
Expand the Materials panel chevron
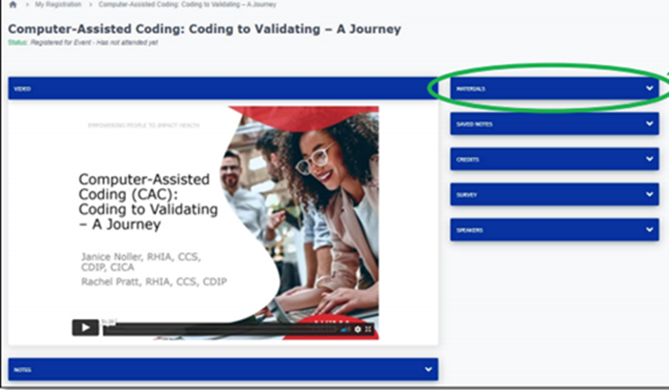pos(649,88)
